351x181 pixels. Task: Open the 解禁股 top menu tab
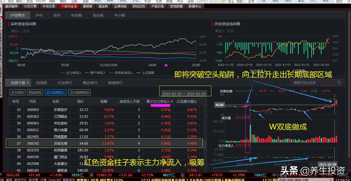pyautogui.click(x=88, y=6)
